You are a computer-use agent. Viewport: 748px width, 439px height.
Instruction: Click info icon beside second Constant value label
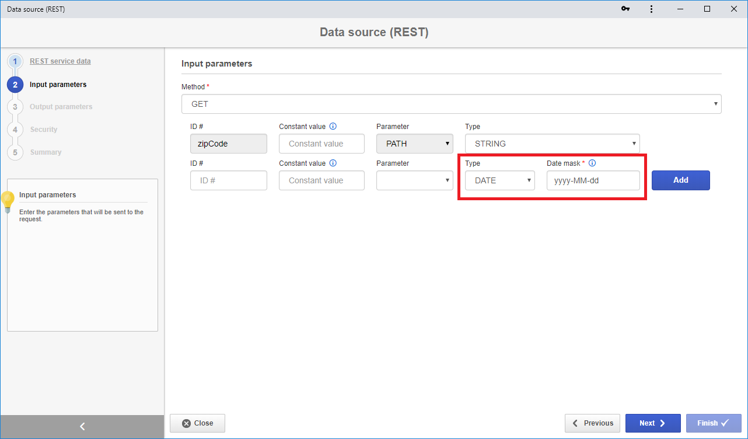click(333, 163)
